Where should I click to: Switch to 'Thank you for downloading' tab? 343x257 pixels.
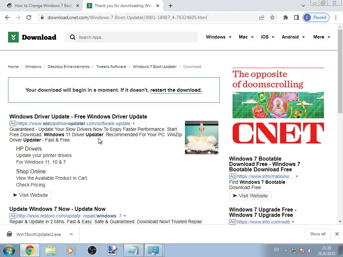123,6
